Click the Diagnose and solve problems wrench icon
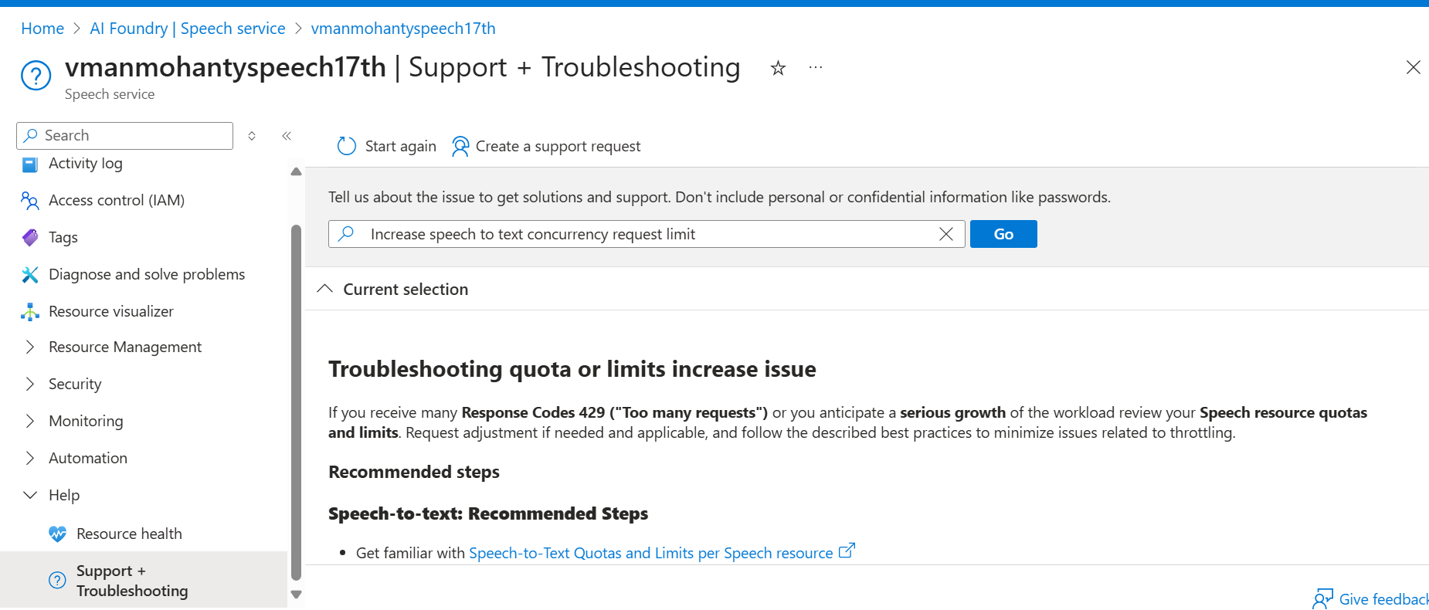1429x610 pixels. (30, 275)
